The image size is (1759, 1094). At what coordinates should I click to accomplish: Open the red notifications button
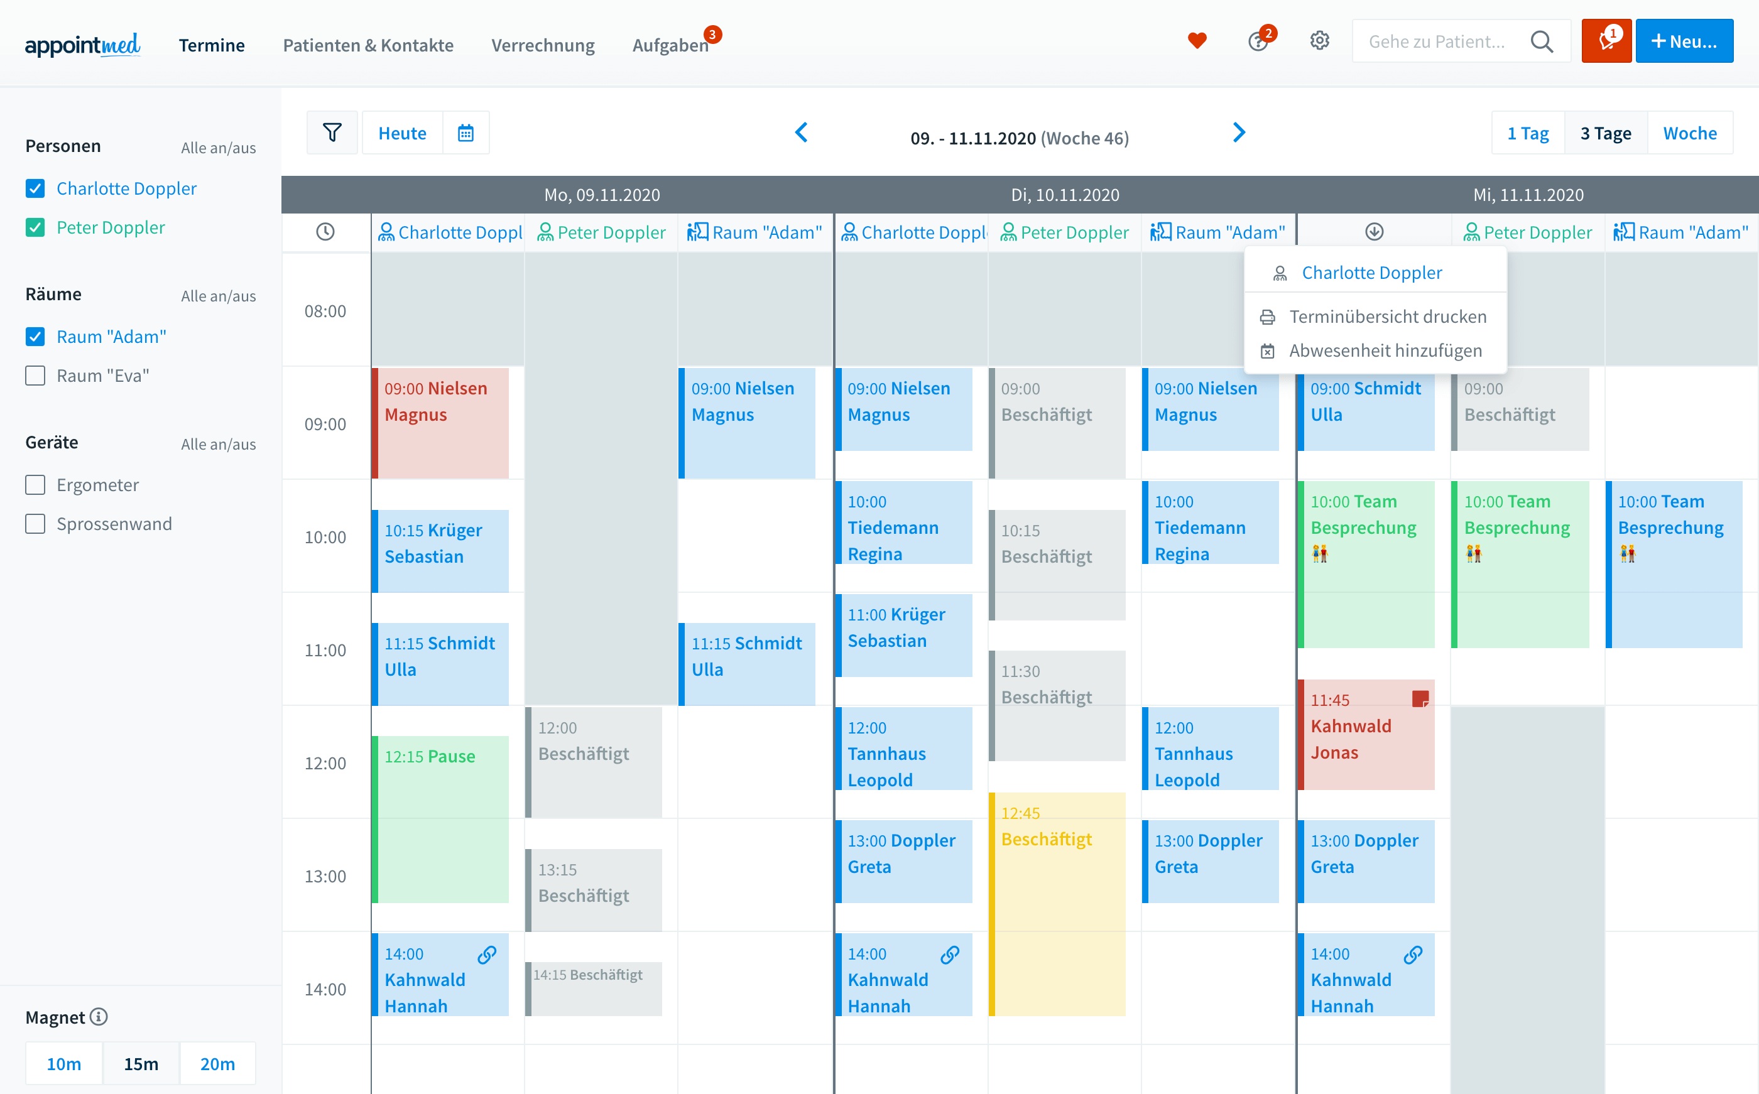(1606, 41)
